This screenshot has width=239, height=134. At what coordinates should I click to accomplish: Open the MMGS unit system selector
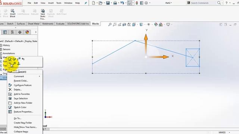pos(222,133)
